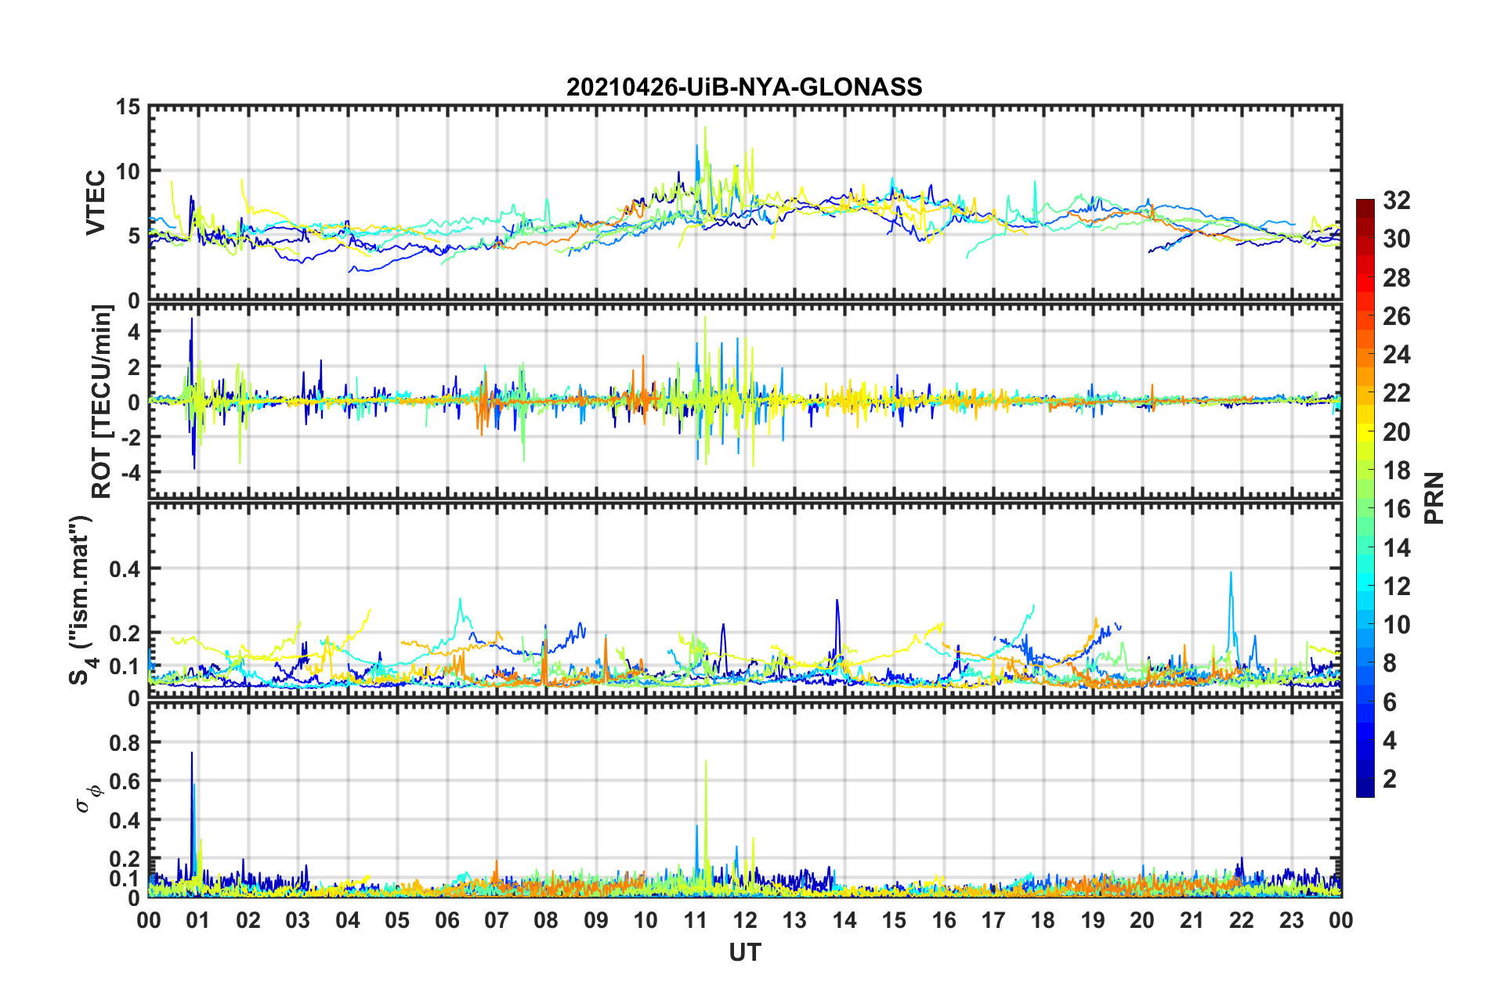Select colorbar tick label 8
This screenshot has height=996, width=1490.
[1389, 663]
